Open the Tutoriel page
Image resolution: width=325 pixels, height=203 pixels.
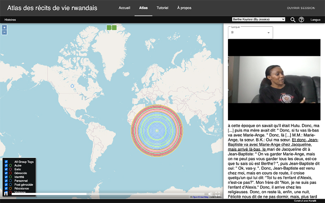162,8
